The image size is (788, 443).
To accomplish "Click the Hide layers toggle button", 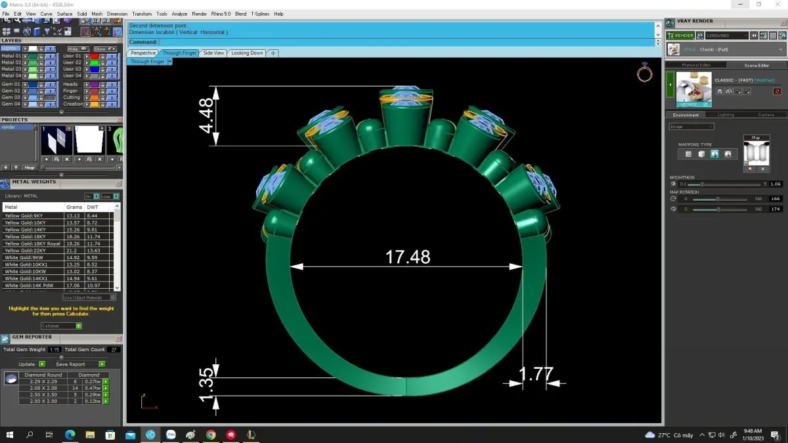I will (77, 49).
